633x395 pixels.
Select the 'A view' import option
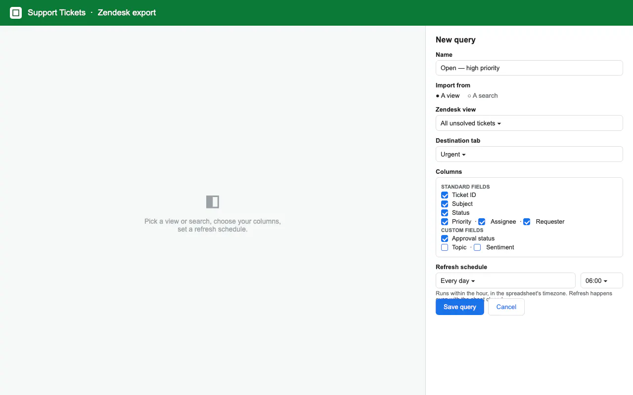click(448, 96)
